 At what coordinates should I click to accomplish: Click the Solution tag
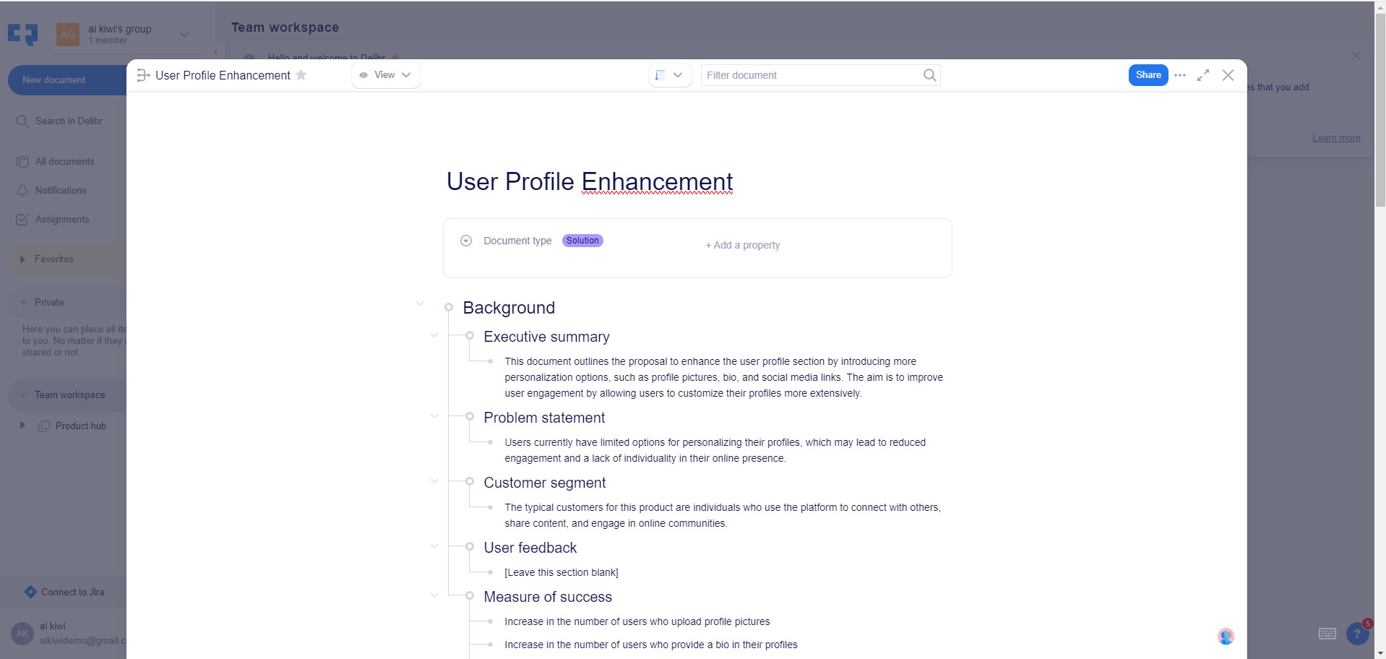[582, 241]
